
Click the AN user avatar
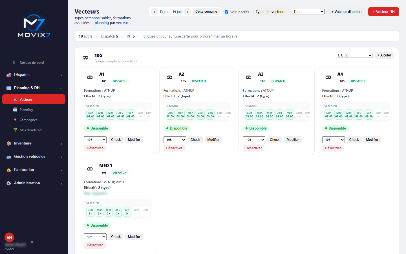[x=9, y=237]
